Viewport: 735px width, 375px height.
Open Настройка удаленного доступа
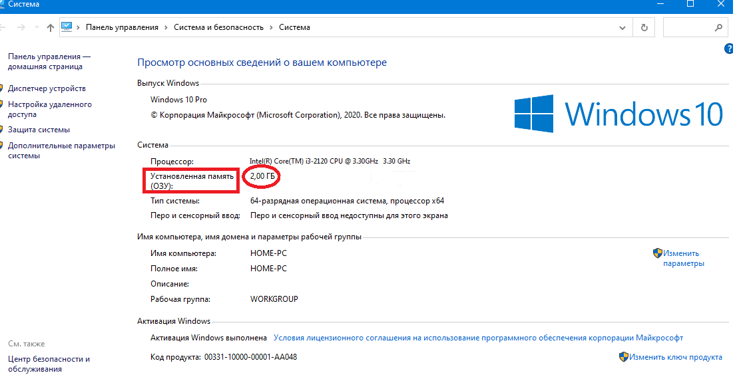coord(50,109)
